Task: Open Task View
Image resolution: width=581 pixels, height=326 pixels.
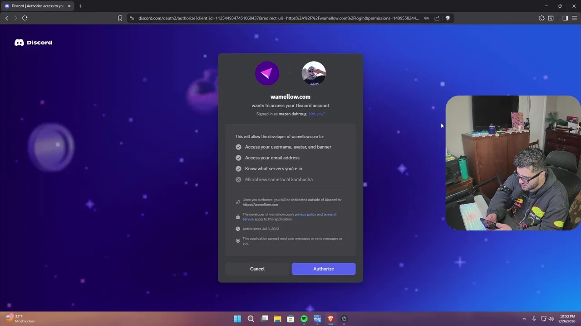Action: 264,319
